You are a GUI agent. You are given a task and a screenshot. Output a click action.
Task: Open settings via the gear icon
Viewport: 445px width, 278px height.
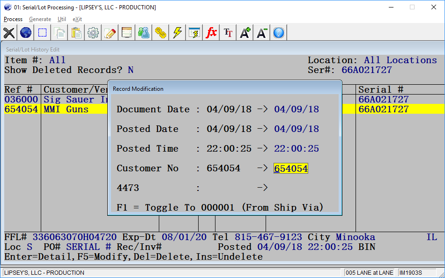93,33
